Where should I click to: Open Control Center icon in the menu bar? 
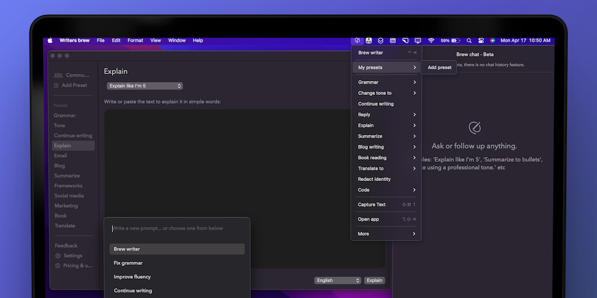[481, 40]
